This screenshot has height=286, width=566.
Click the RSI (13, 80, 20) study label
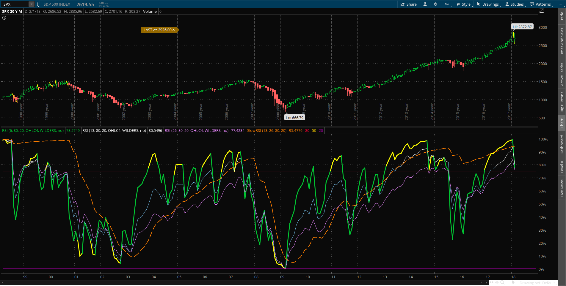[114, 130]
